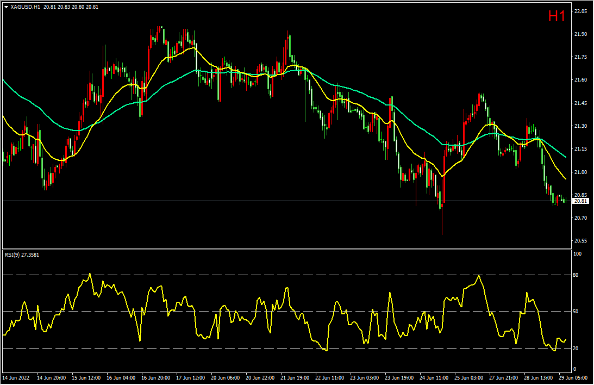
Task: Click the 17 Jun 12:00 time label
Action: pyautogui.click(x=191, y=378)
